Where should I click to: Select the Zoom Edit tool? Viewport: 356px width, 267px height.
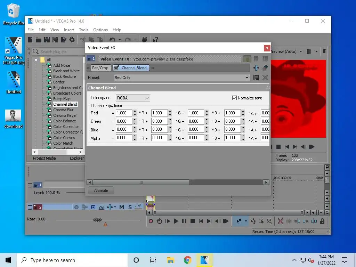269,221
